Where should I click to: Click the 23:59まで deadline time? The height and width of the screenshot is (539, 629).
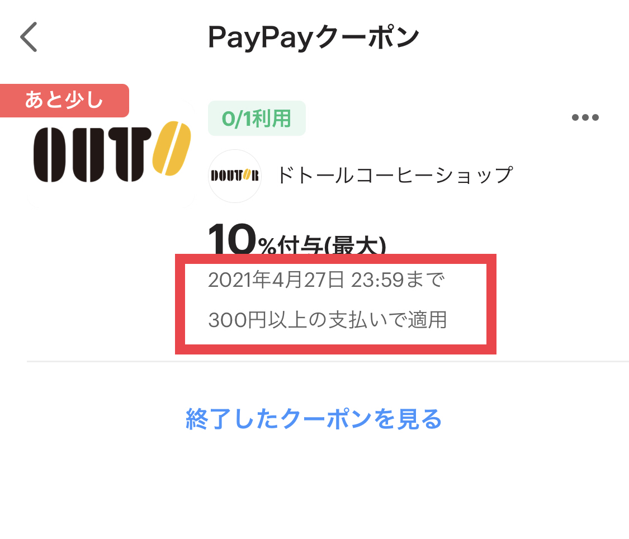396,280
